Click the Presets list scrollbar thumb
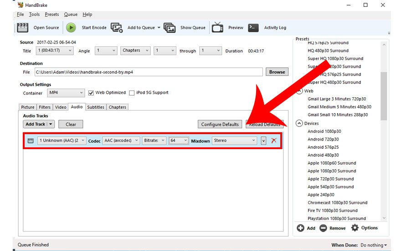This screenshot has height=251, width=401. point(384,96)
